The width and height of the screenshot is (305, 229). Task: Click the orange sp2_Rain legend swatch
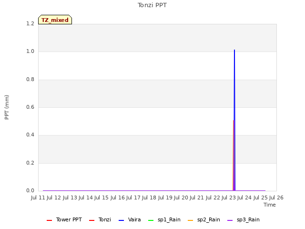[191, 220]
